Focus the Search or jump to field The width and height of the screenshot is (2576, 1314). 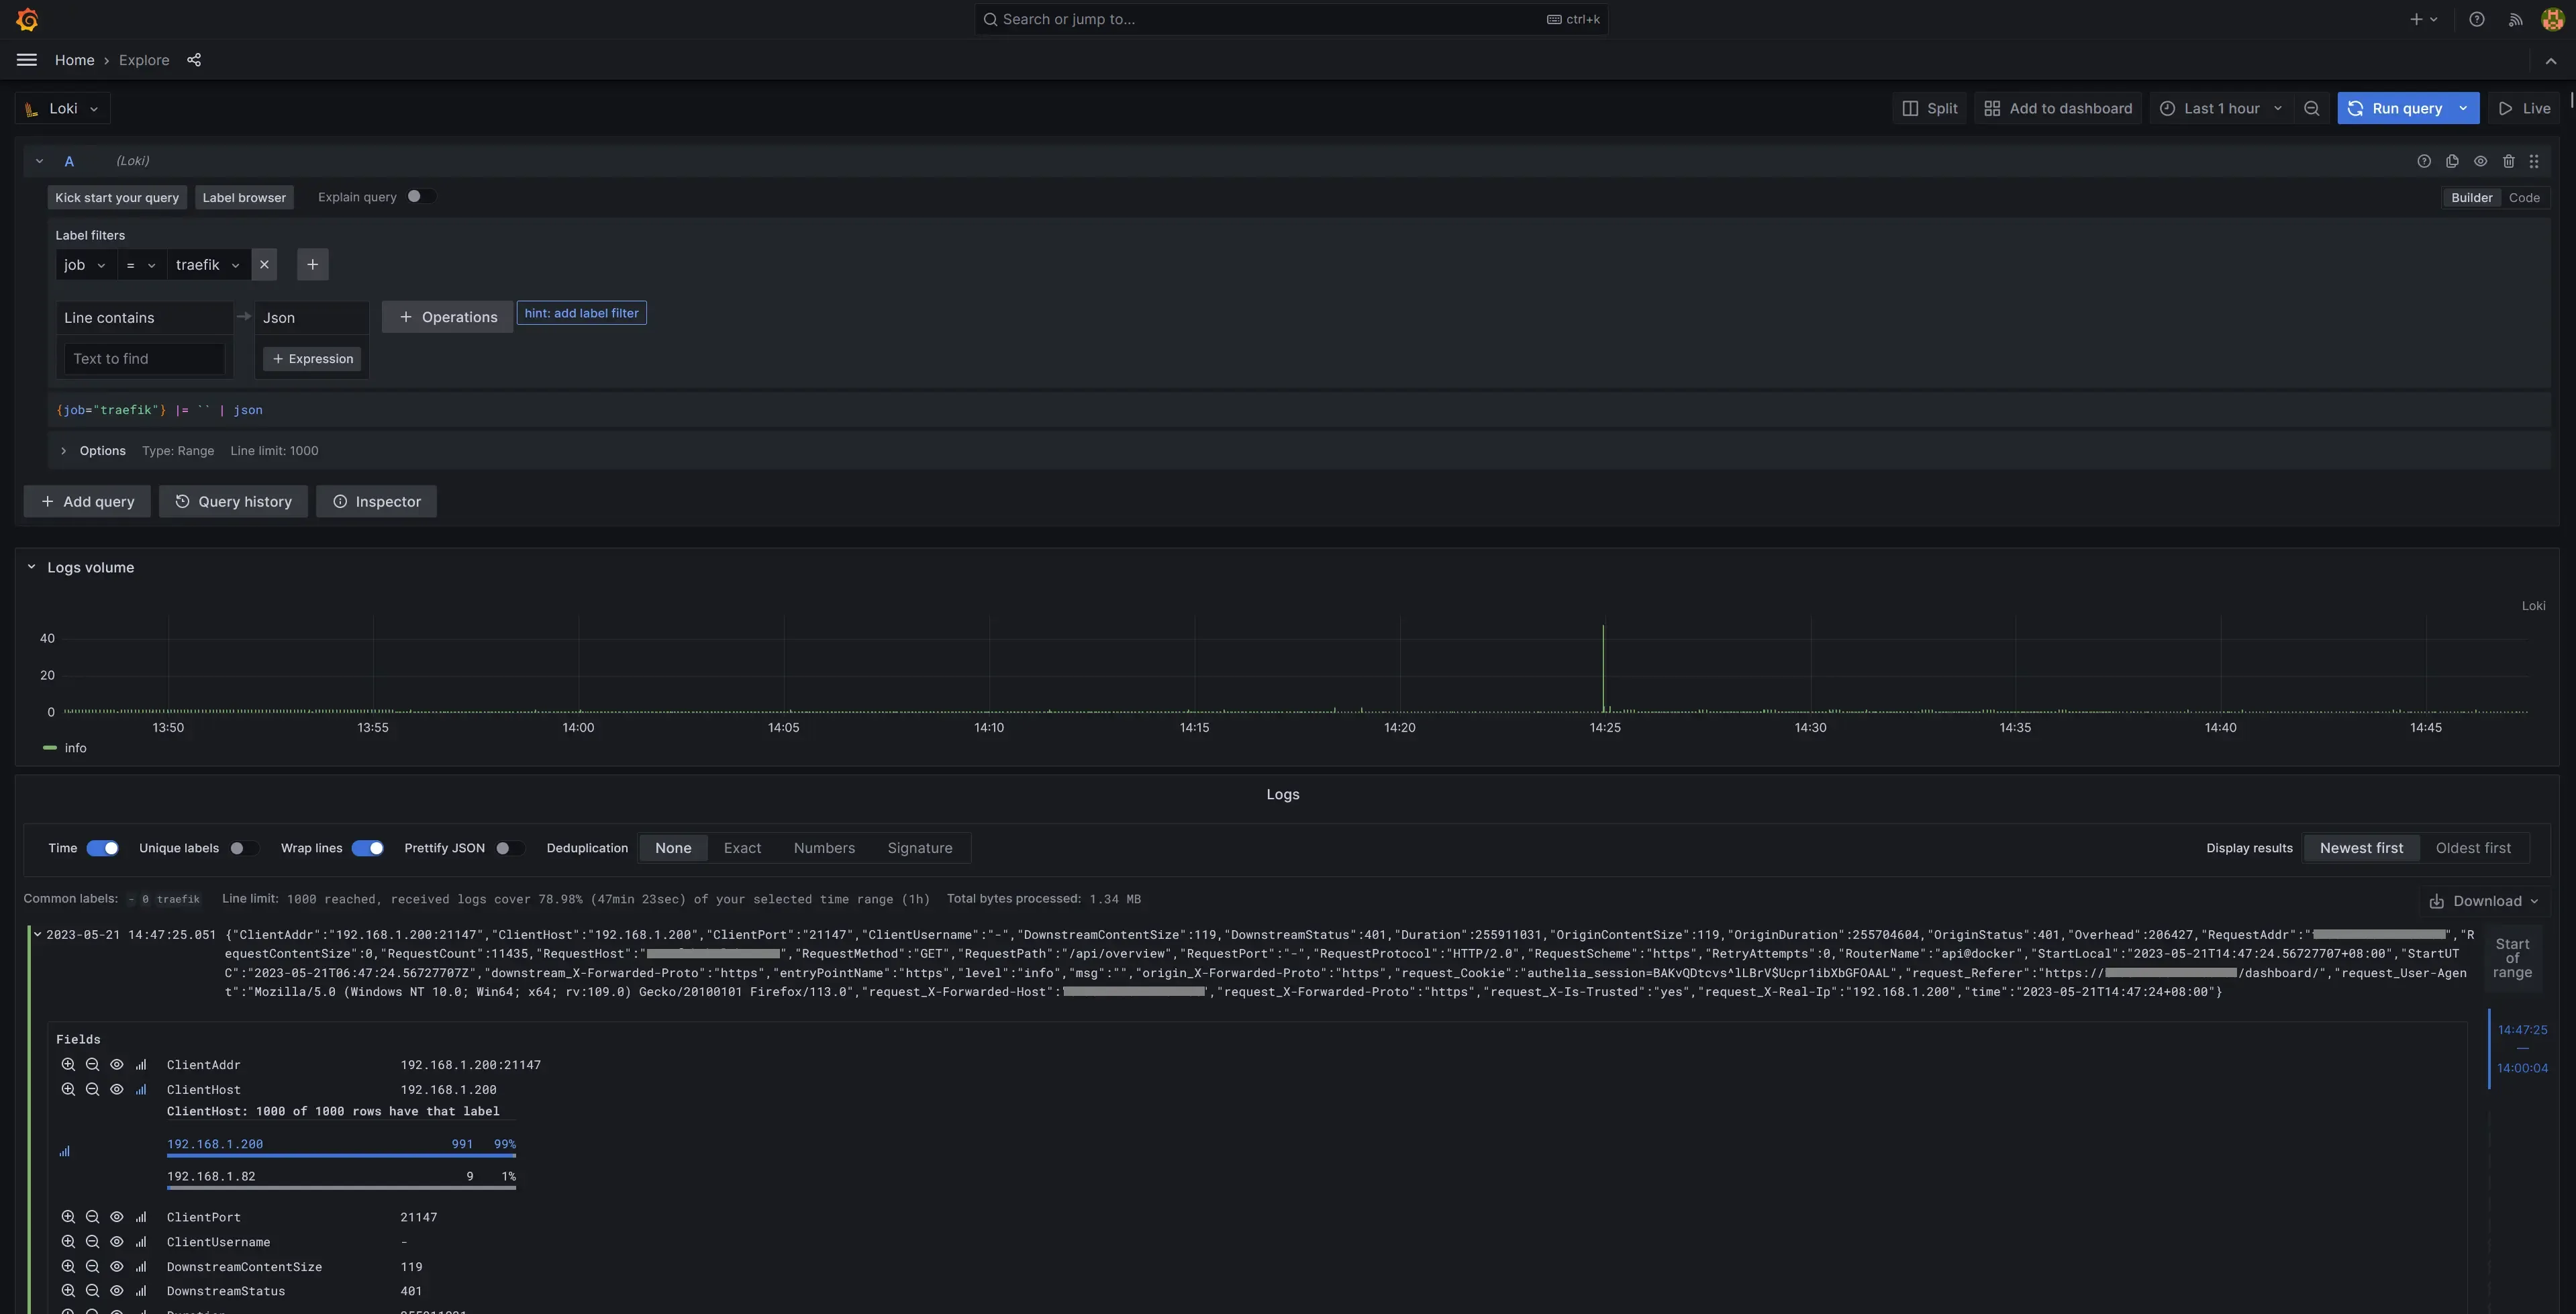(x=1291, y=19)
